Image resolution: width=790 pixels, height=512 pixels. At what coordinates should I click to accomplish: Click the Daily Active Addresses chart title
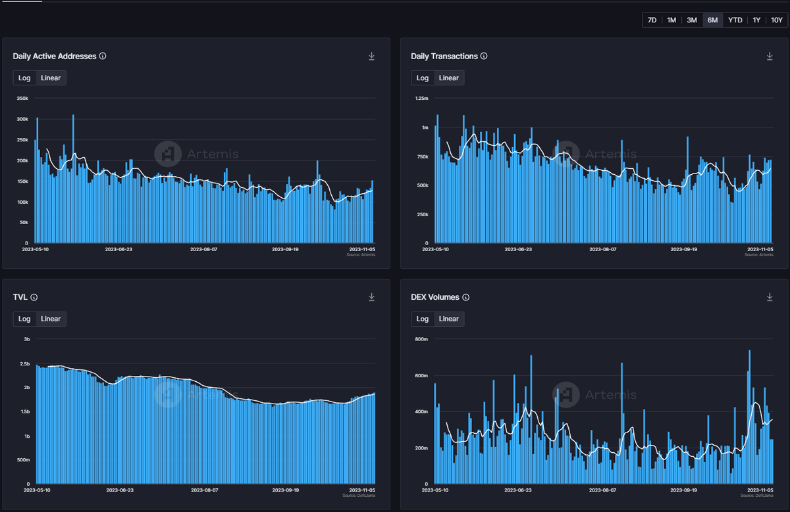pos(55,57)
